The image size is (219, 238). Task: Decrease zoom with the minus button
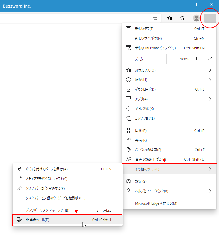point(172,59)
